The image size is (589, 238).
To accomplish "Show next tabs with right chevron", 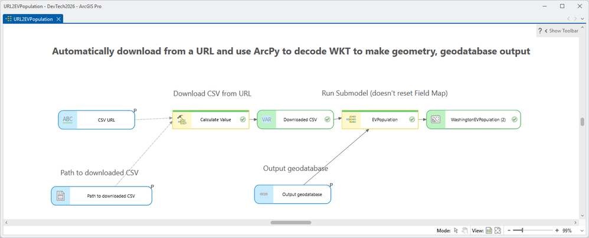I will pyautogui.click(x=575, y=18).
